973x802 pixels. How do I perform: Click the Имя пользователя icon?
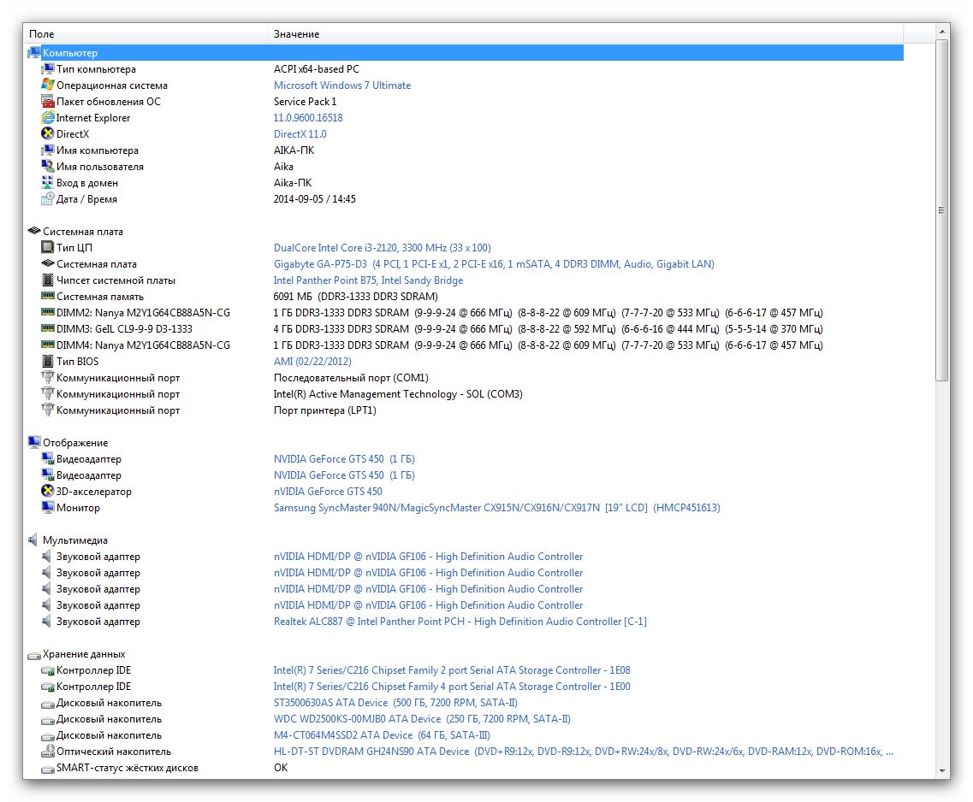[x=48, y=167]
